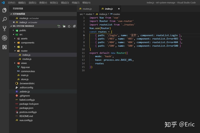The width and height of the screenshot is (200, 133).
Task: Open the package.json file
Action: 43,108
